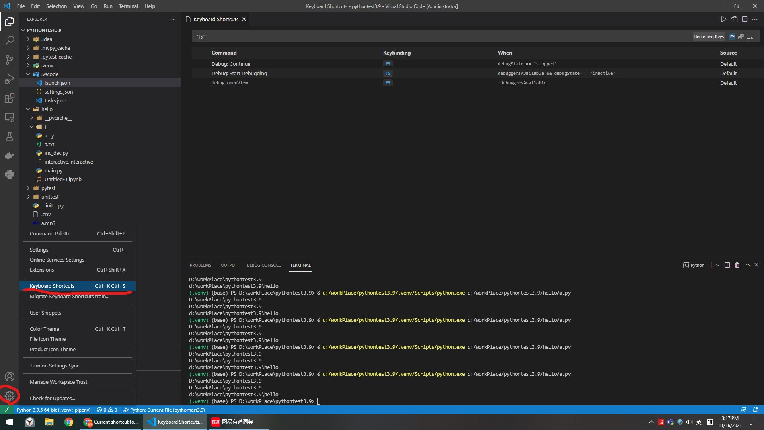This screenshot has width=764, height=430.
Task: Open the File menu
Action: [x=21, y=6]
